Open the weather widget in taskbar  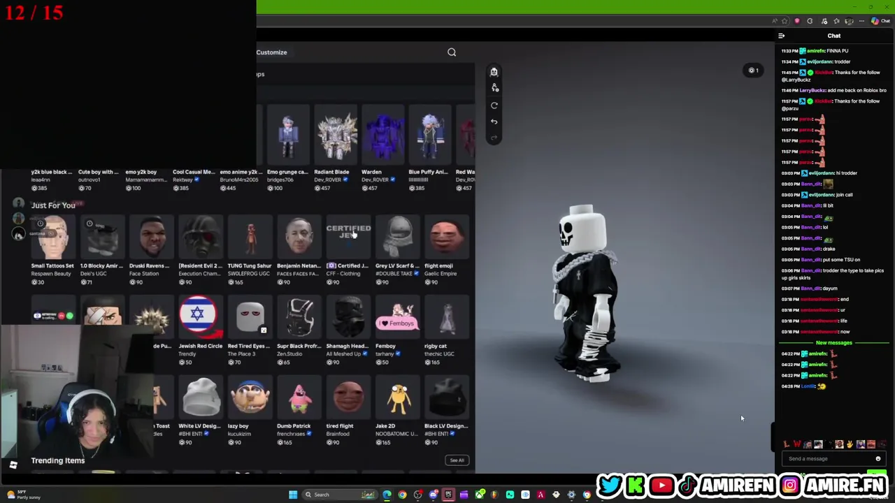(24, 495)
